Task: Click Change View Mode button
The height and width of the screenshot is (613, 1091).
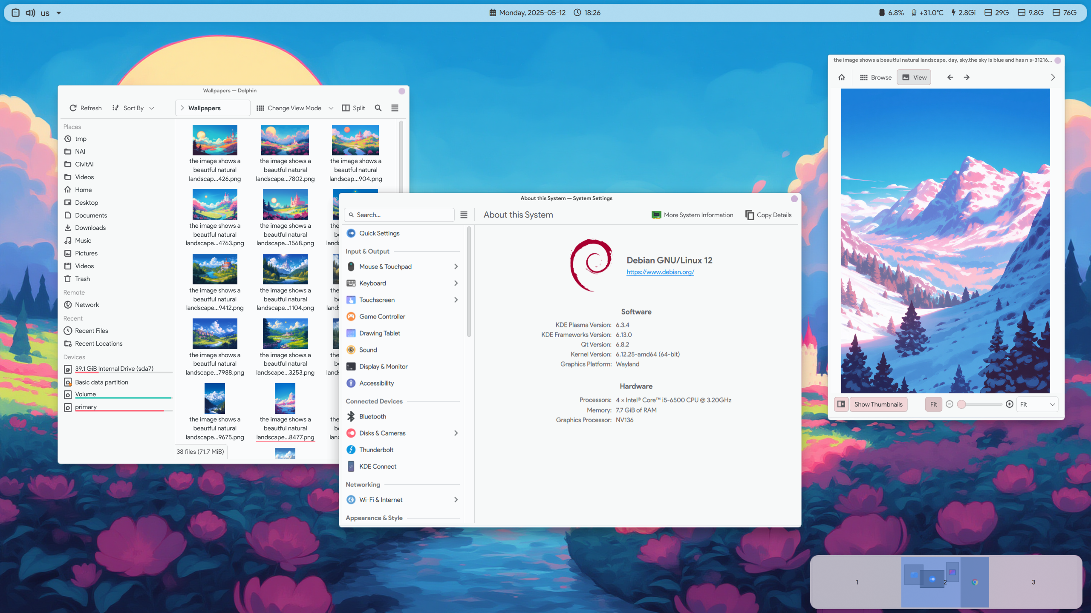Action: click(x=289, y=108)
